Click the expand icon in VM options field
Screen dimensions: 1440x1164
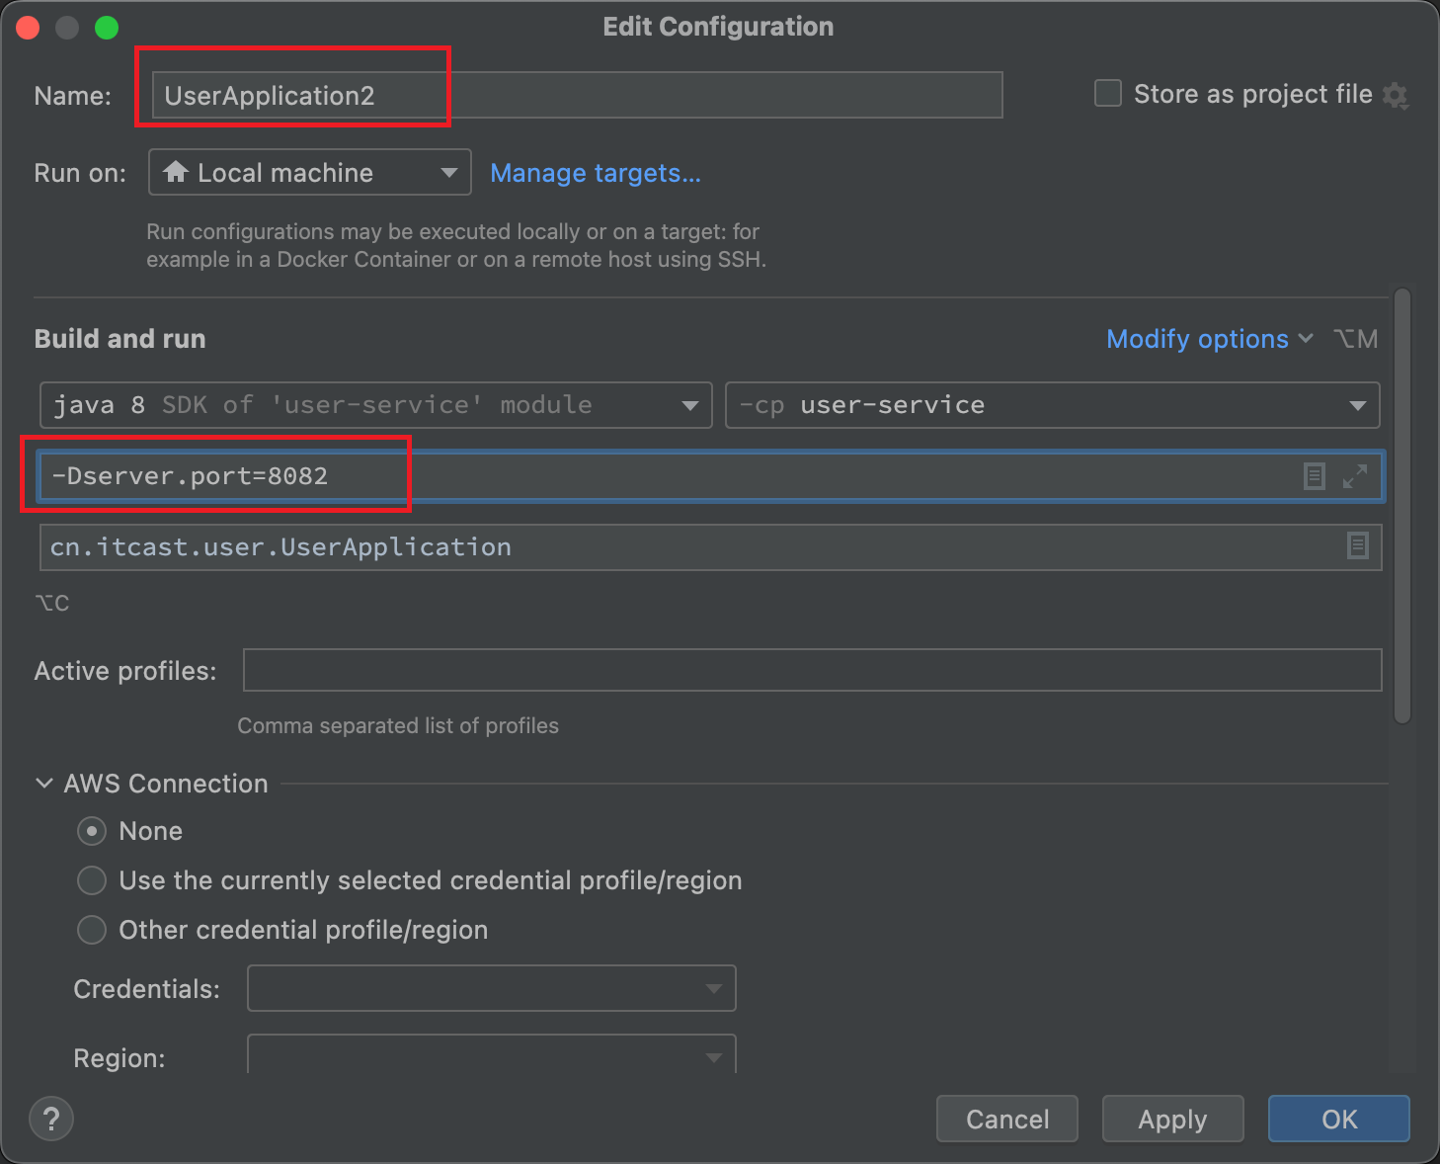(x=1355, y=476)
